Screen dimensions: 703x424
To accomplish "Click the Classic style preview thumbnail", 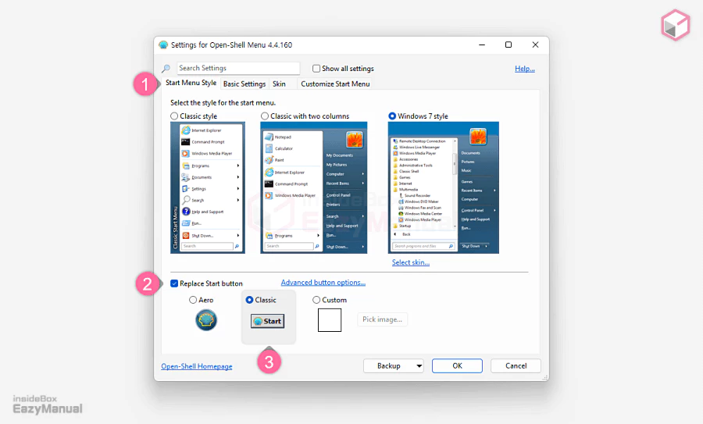I will click(208, 188).
